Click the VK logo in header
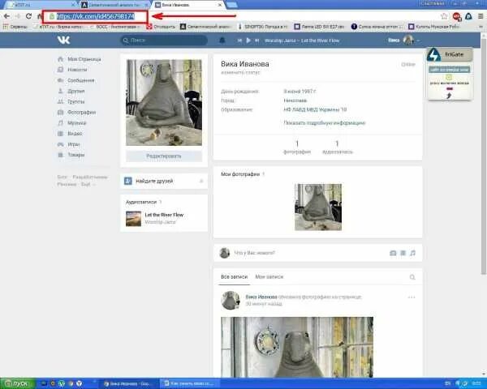Viewport: 487px width, 389px height. pyautogui.click(x=63, y=40)
